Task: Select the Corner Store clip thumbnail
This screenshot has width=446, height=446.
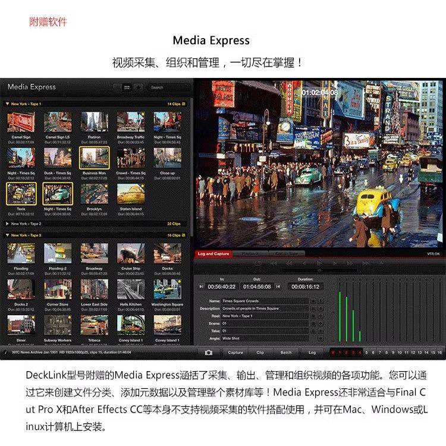Action: coord(58,289)
